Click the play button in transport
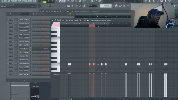Image resolution: width=178 pixels, height=100 pixels. (x=49, y=1)
